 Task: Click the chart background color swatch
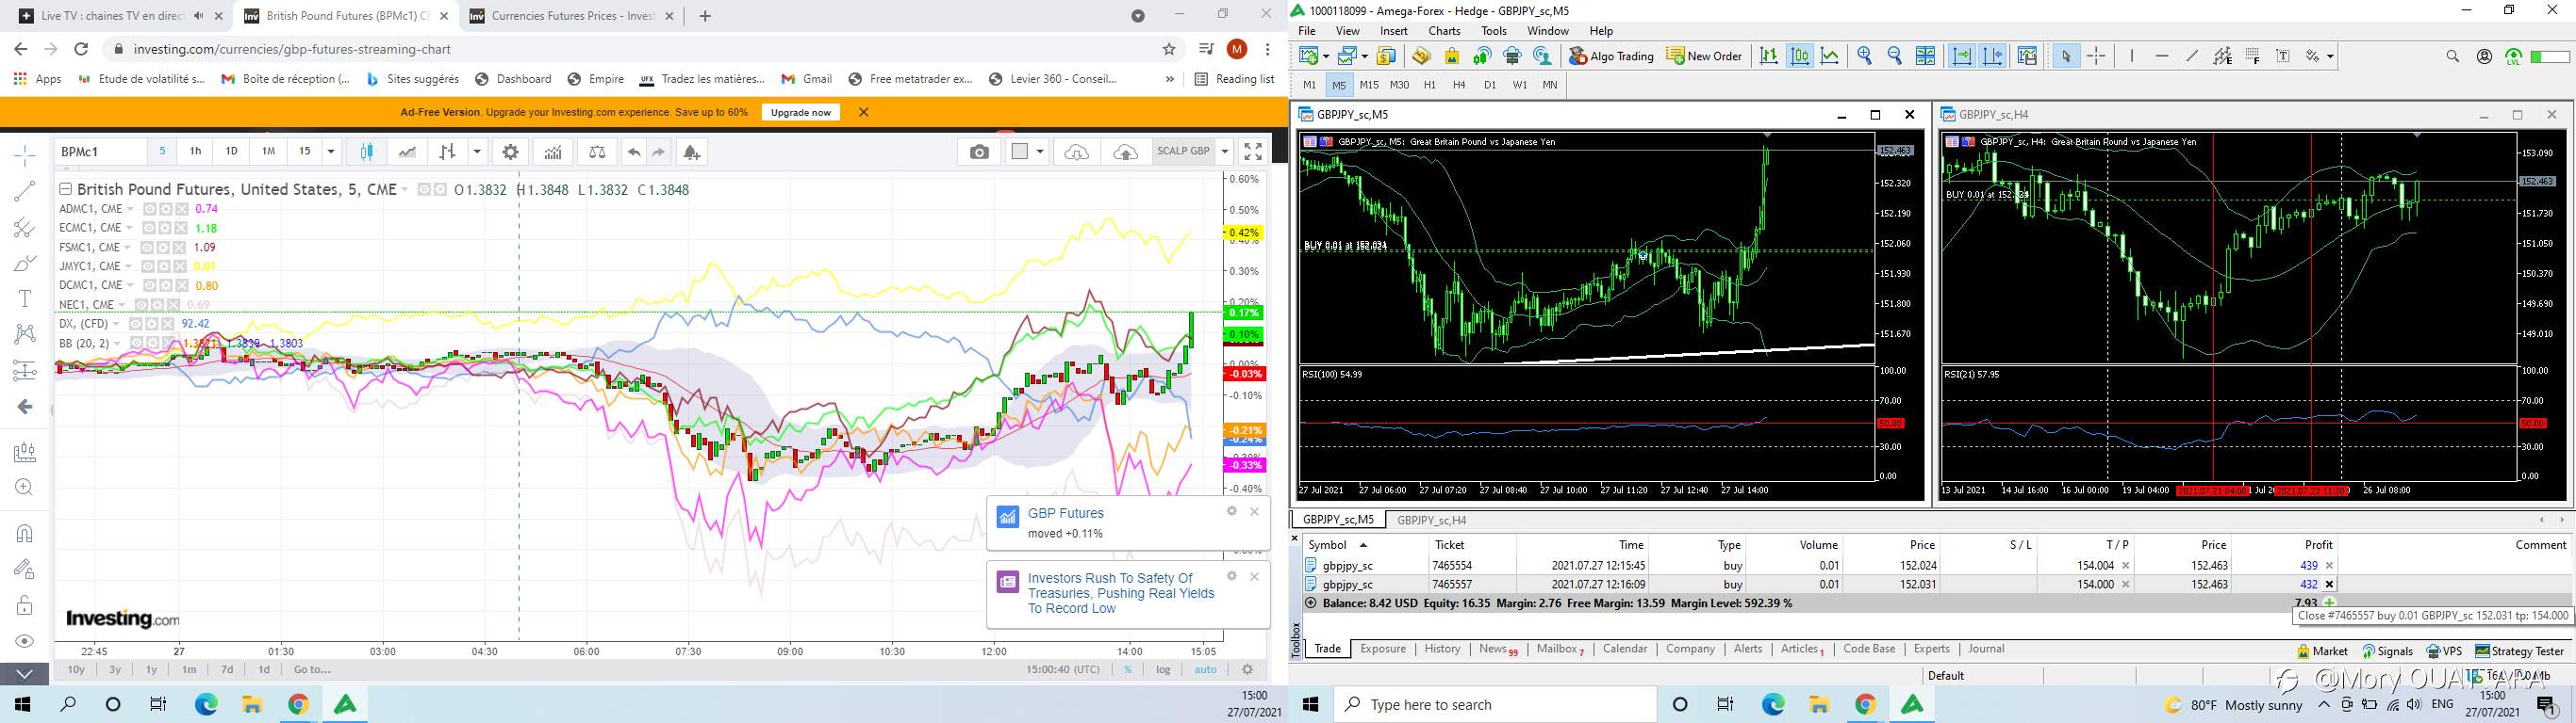pos(1020,152)
